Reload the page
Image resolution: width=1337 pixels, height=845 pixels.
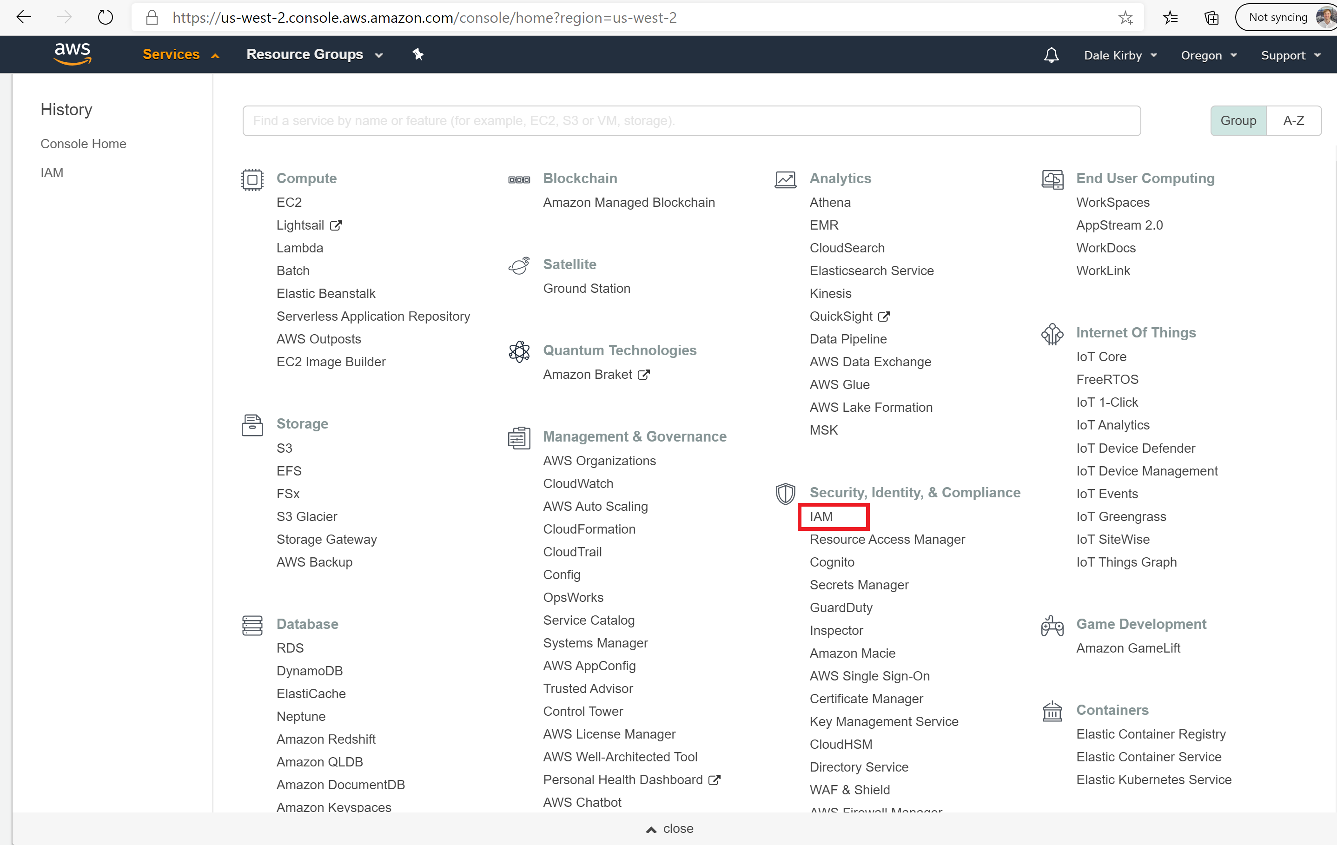105,17
